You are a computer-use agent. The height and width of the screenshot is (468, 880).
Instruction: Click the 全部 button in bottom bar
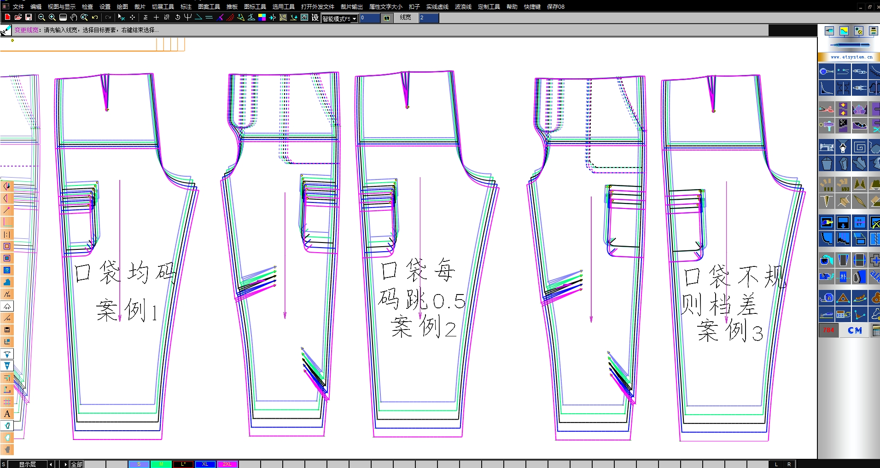pos(77,464)
